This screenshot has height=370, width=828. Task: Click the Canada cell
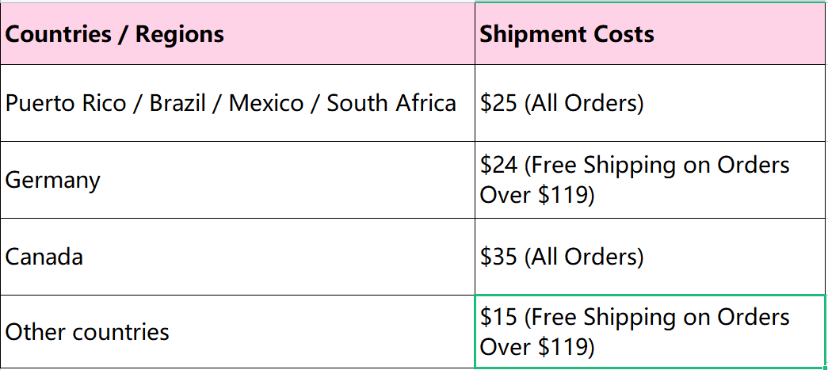click(x=238, y=257)
